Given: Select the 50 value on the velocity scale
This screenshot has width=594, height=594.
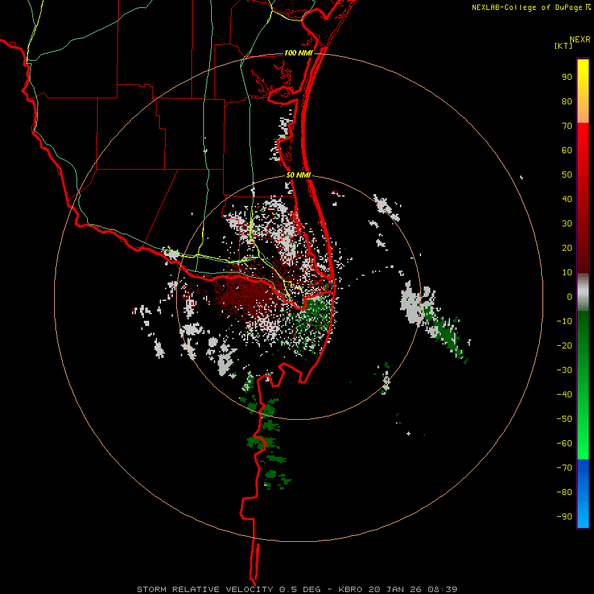Looking at the screenshot, I should pos(567,175).
